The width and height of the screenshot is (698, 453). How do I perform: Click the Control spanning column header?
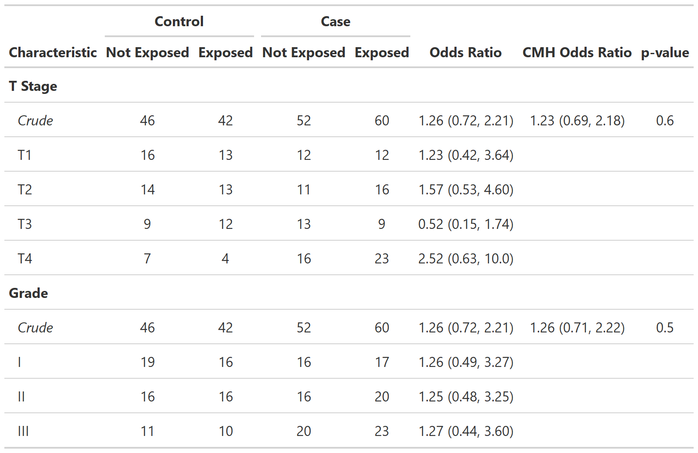[179, 21]
